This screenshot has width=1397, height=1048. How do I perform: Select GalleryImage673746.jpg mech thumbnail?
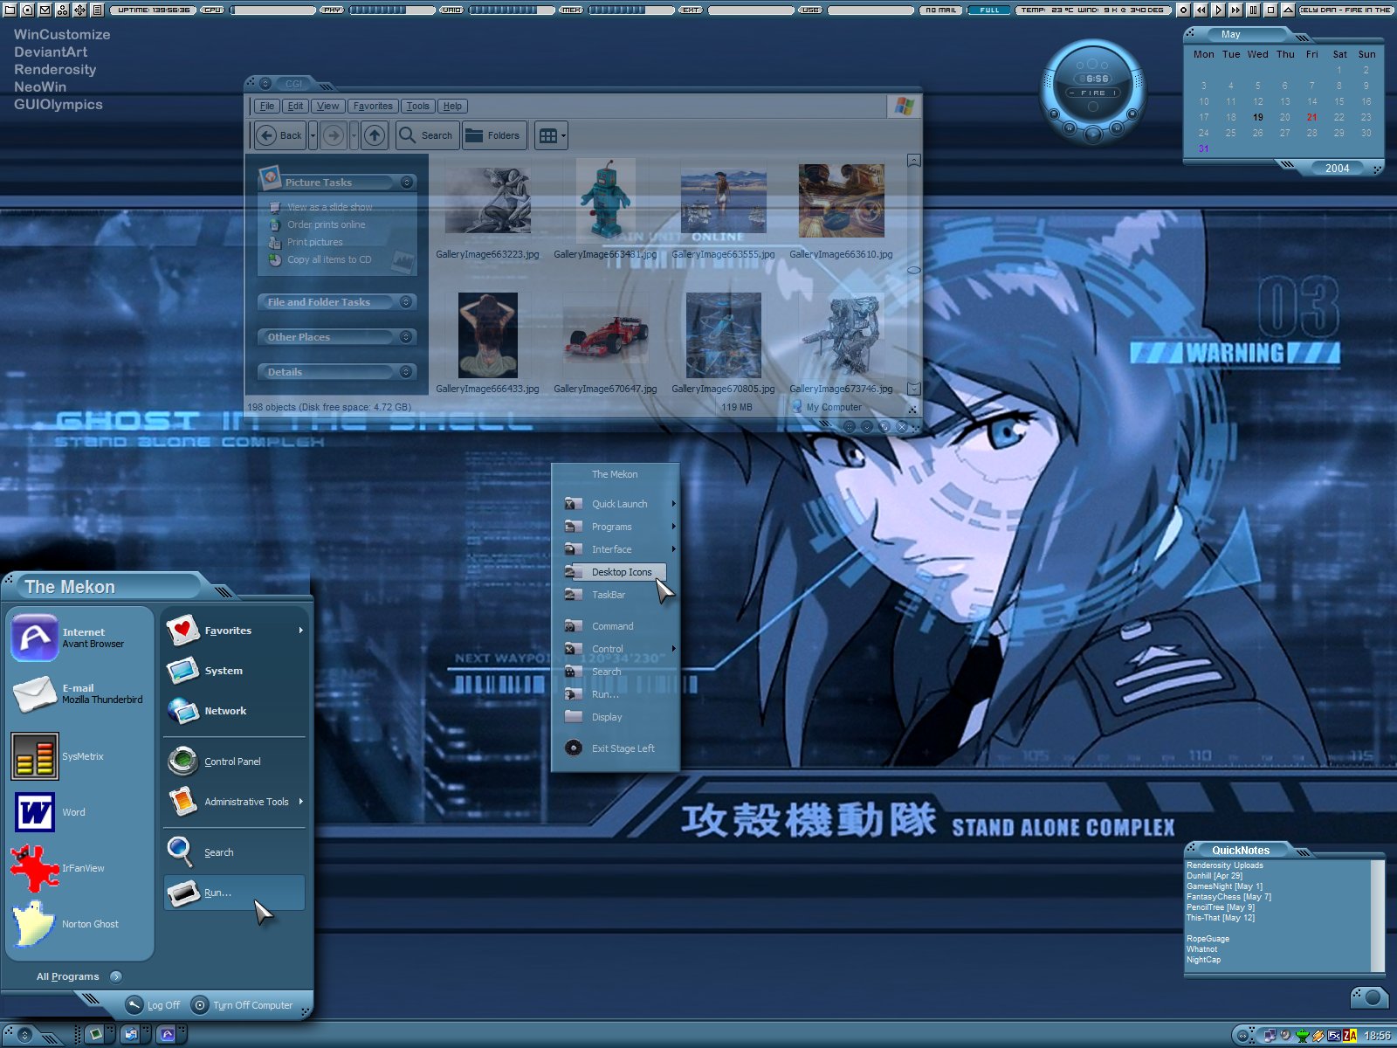[841, 336]
